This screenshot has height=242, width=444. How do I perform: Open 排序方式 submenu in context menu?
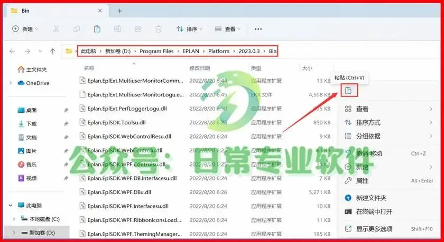389,122
